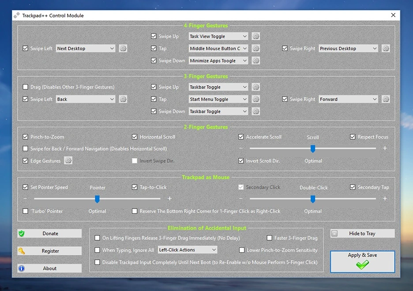Enable 'Turbo' Pointer checkbox

tap(25, 211)
